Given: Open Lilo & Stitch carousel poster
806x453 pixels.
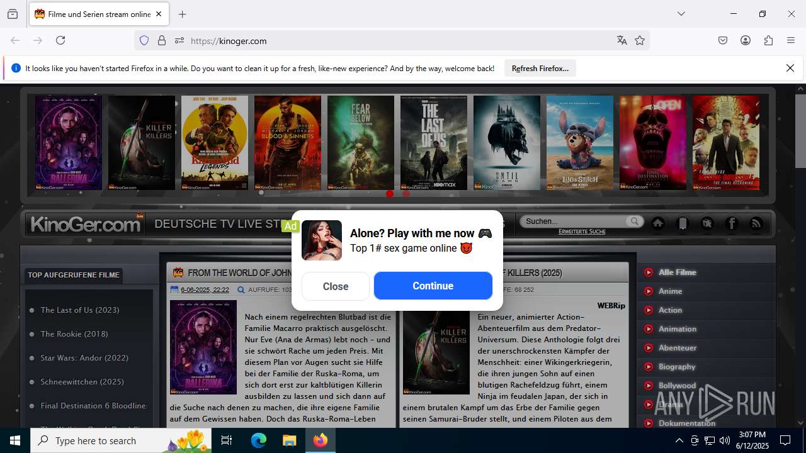Looking at the screenshot, I should (x=580, y=143).
